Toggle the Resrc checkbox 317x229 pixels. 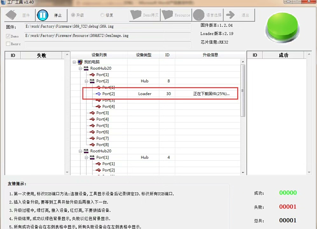point(8,44)
